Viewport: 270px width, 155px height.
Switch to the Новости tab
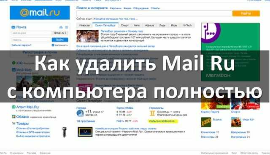[84, 25]
